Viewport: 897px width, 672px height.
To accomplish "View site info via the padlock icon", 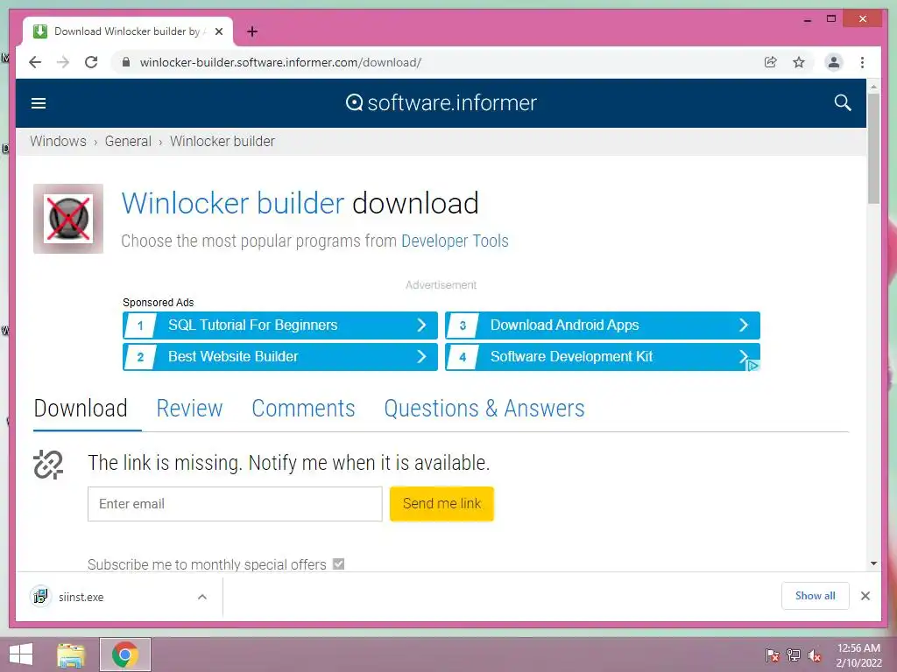I will 126,62.
